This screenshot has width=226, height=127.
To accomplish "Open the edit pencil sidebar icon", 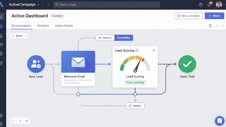I will click(x=1, y=63).
